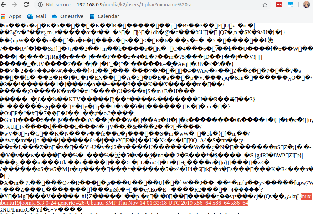Open the red extension icon
This screenshot has width=313, height=214.
click(x=279, y=5)
